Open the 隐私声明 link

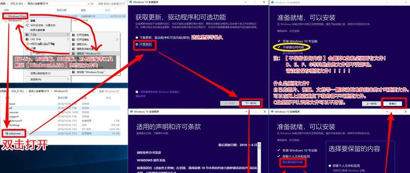click(x=141, y=96)
